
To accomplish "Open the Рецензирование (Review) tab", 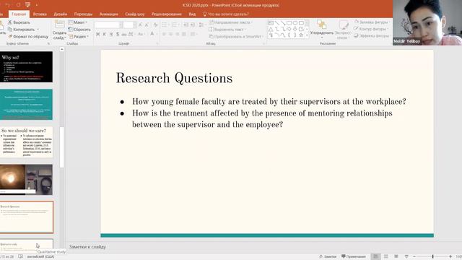I will pos(167,14).
